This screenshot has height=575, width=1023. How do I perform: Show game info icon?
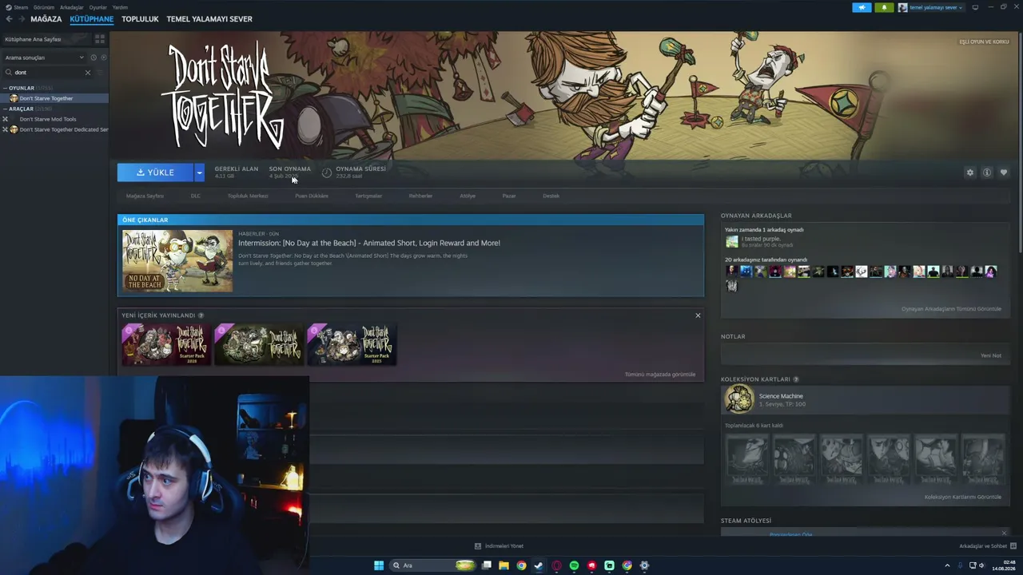[987, 172]
